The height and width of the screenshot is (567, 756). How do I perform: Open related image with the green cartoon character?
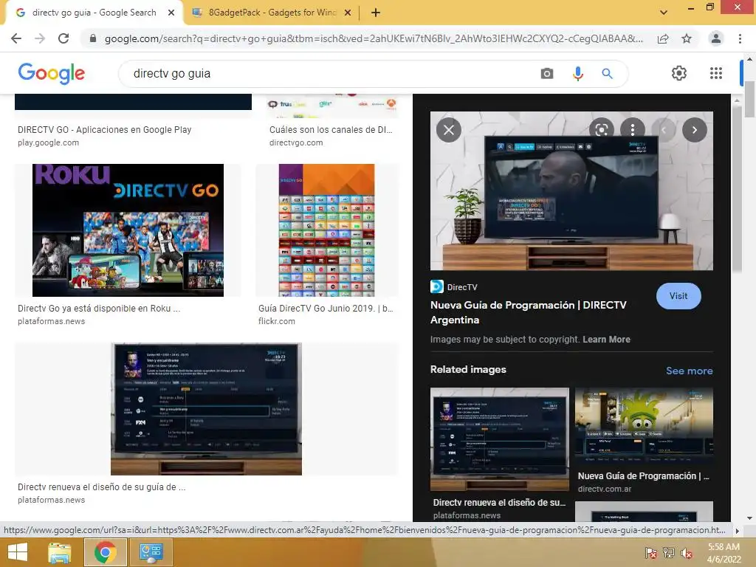pos(644,427)
